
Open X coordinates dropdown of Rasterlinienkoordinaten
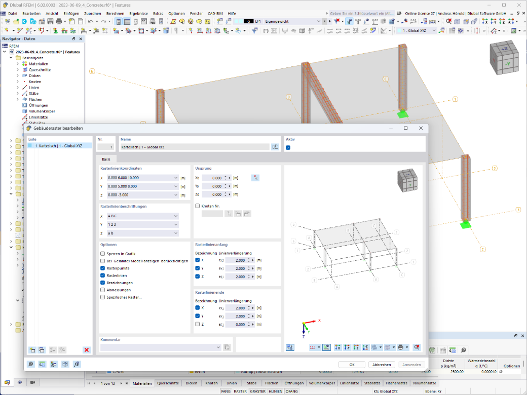click(175, 178)
